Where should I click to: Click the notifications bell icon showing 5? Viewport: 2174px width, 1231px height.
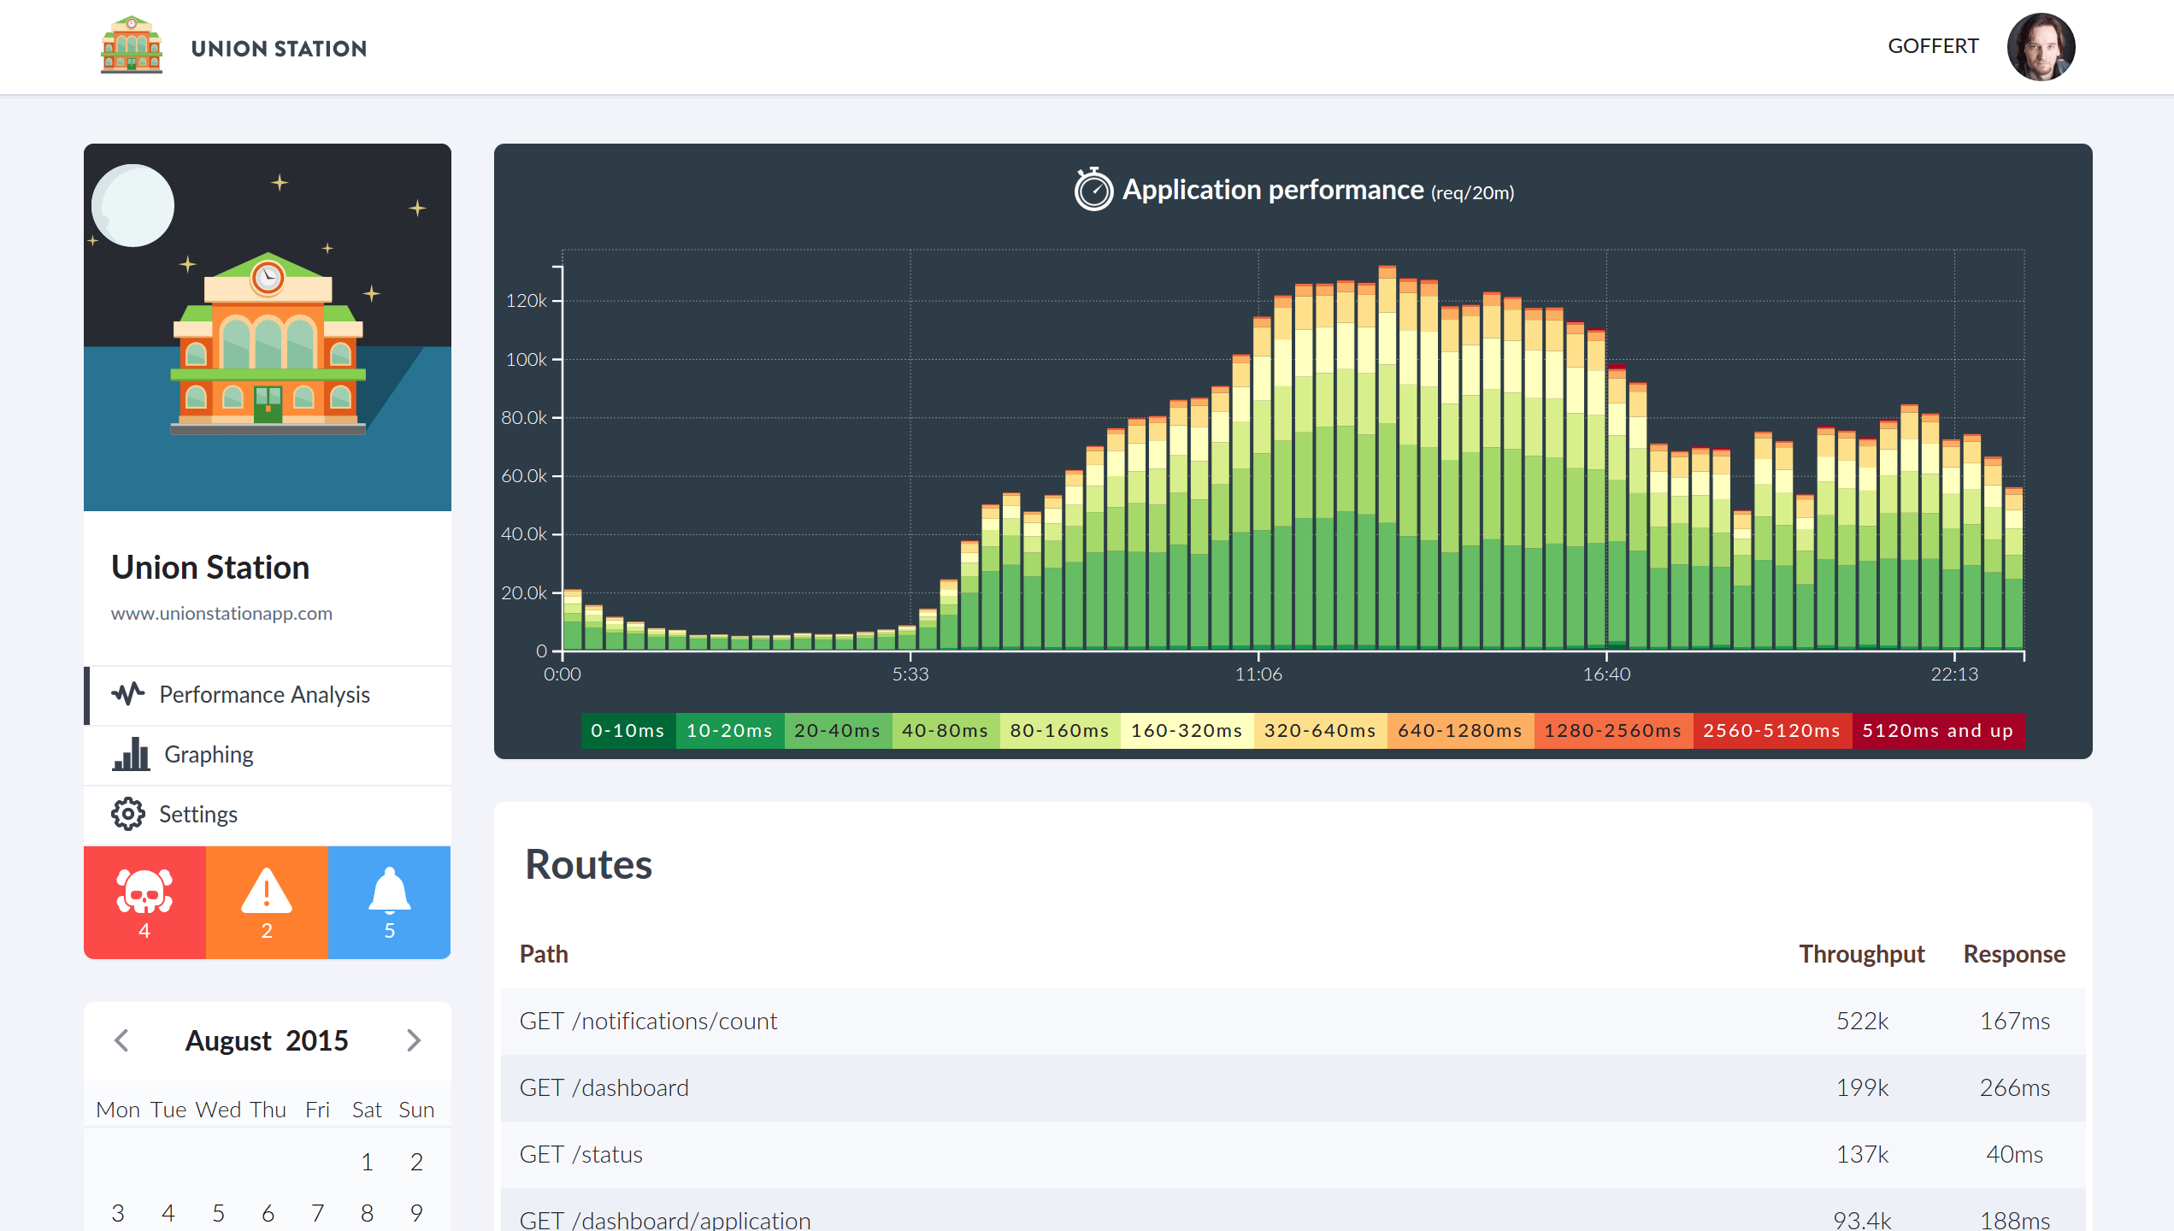(x=388, y=898)
